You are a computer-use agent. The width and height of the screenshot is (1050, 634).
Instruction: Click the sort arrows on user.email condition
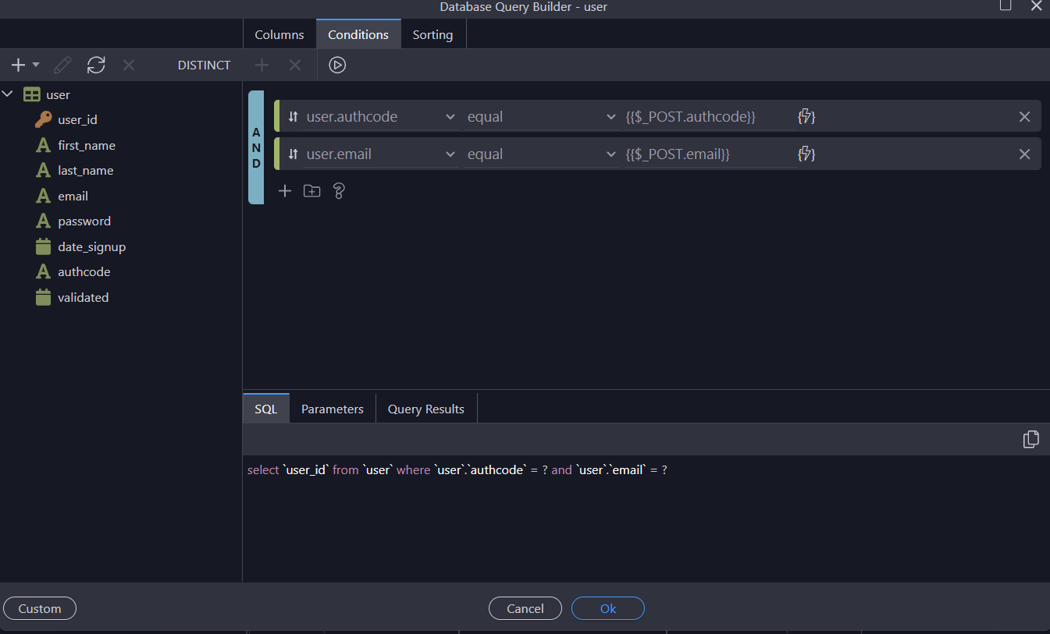(x=292, y=154)
